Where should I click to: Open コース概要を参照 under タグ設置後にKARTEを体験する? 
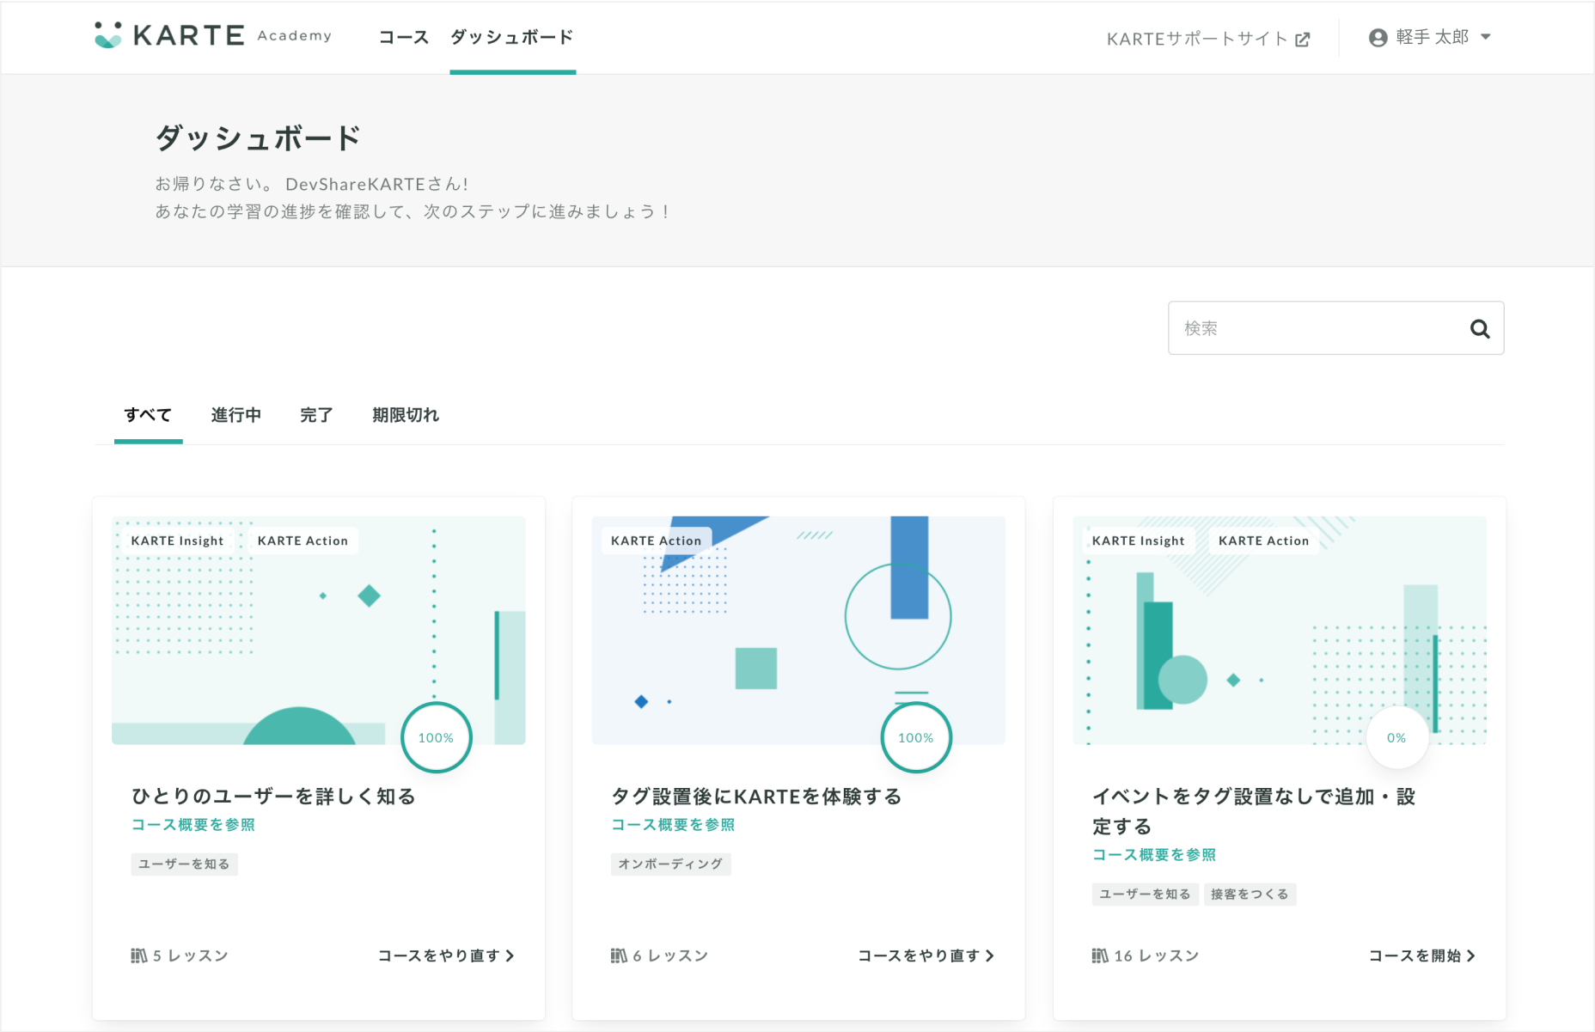coord(673,824)
